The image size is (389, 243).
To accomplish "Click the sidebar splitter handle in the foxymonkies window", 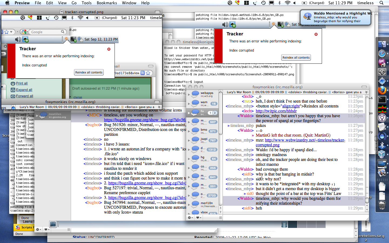I will click(220, 218).
